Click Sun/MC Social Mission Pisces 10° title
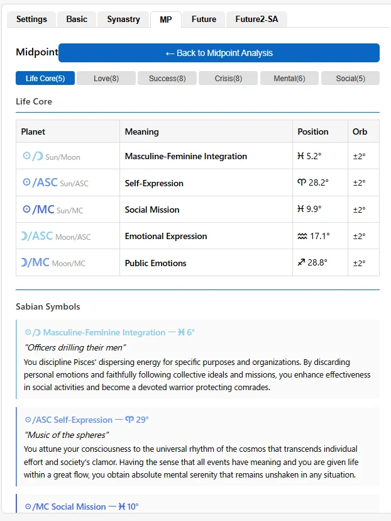 pos(82,507)
